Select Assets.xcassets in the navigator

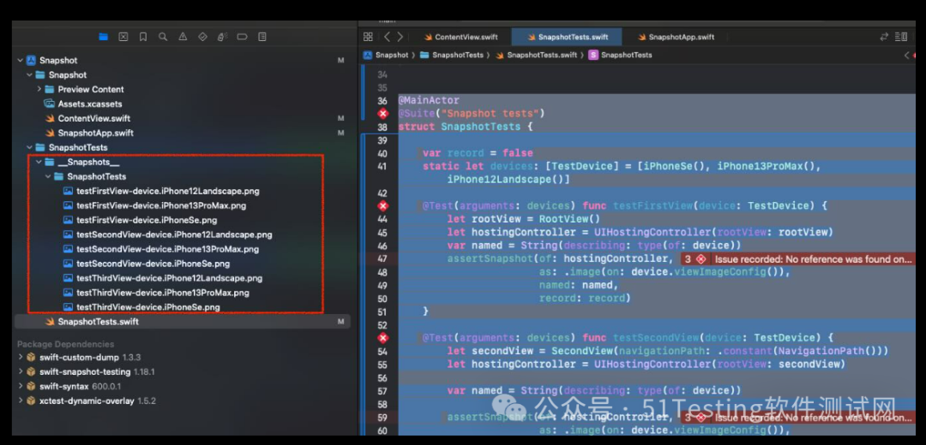[83, 104]
